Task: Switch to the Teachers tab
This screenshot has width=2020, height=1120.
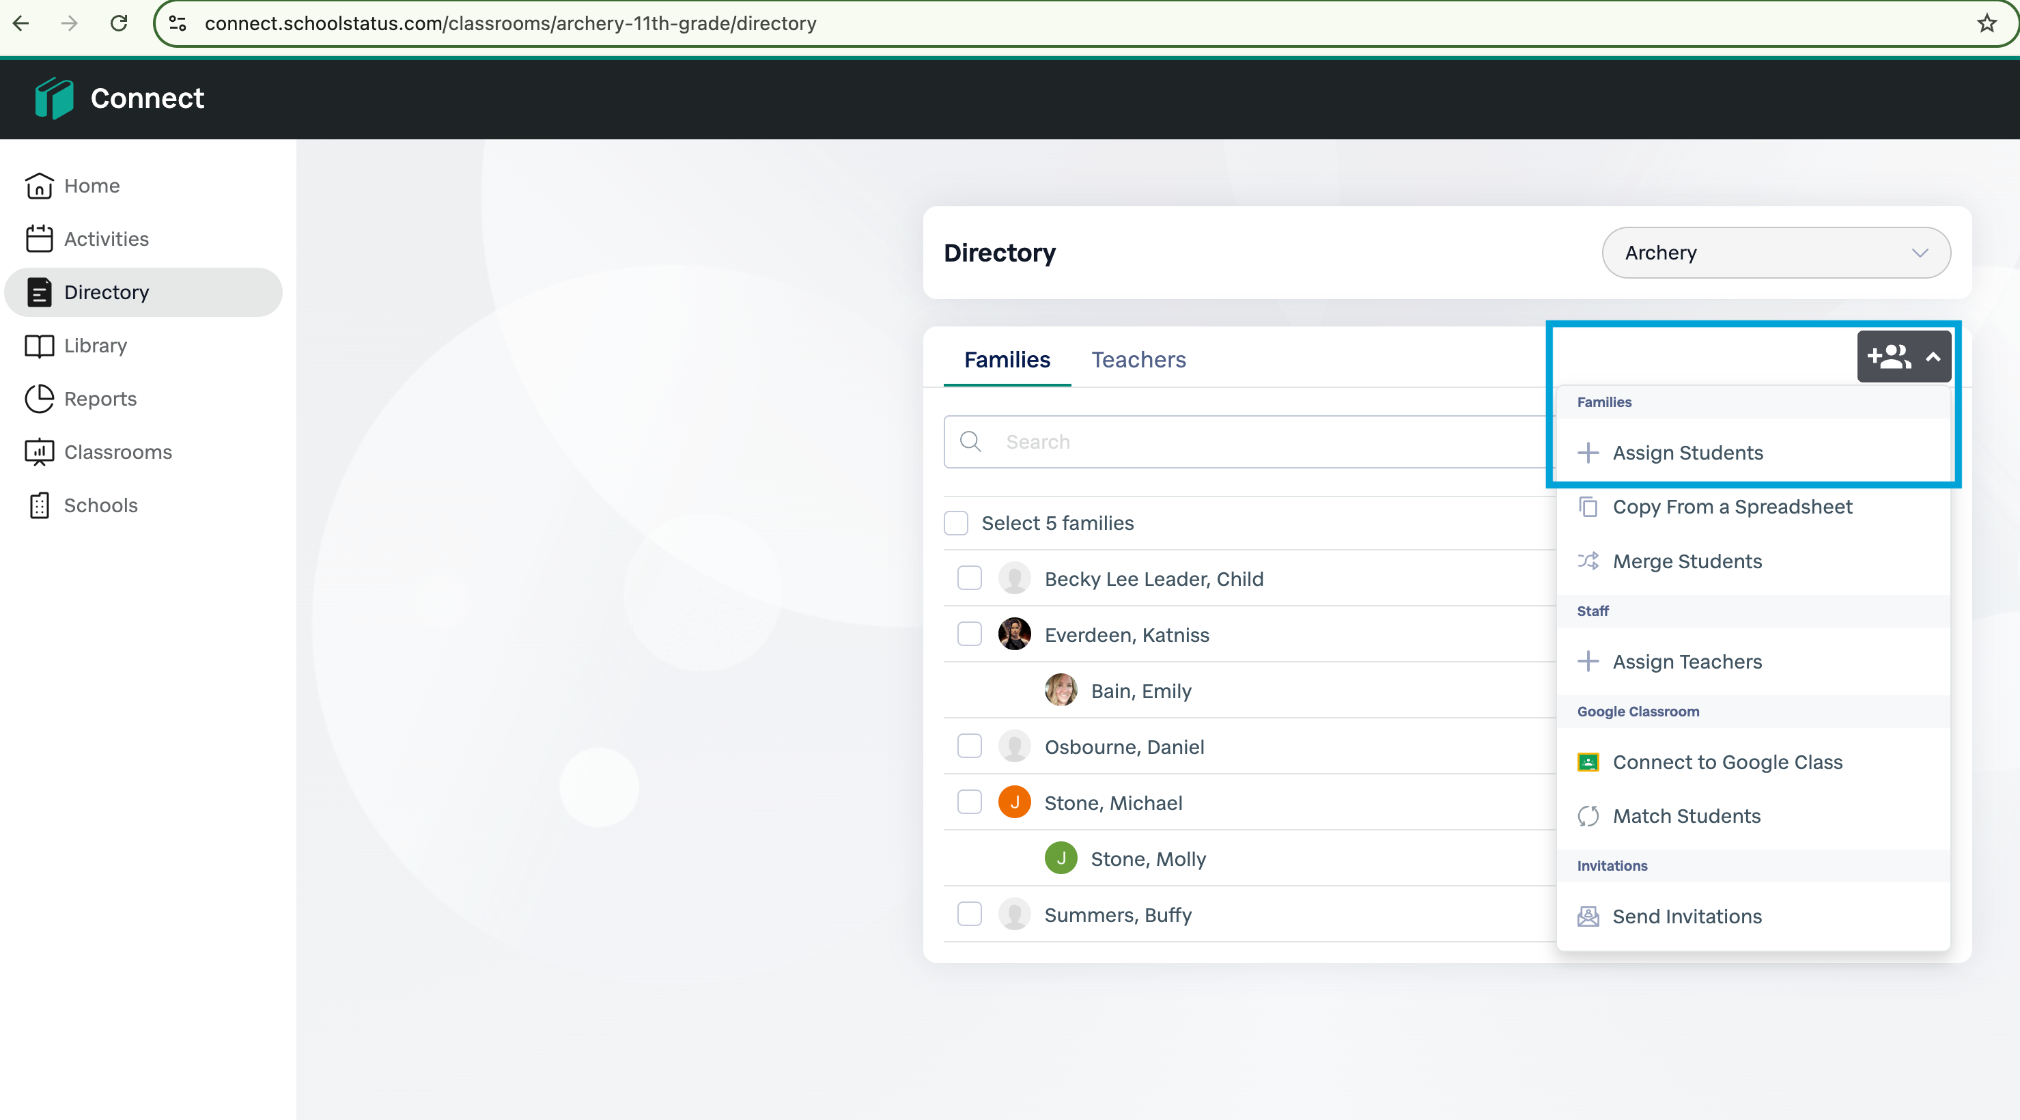Action: coord(1138,360)
